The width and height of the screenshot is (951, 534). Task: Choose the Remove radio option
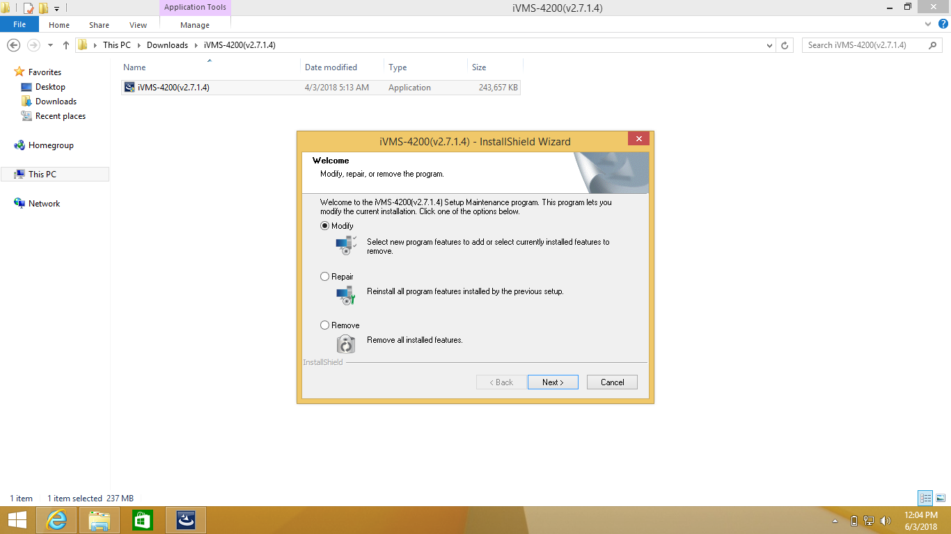(x=324, y=325)
